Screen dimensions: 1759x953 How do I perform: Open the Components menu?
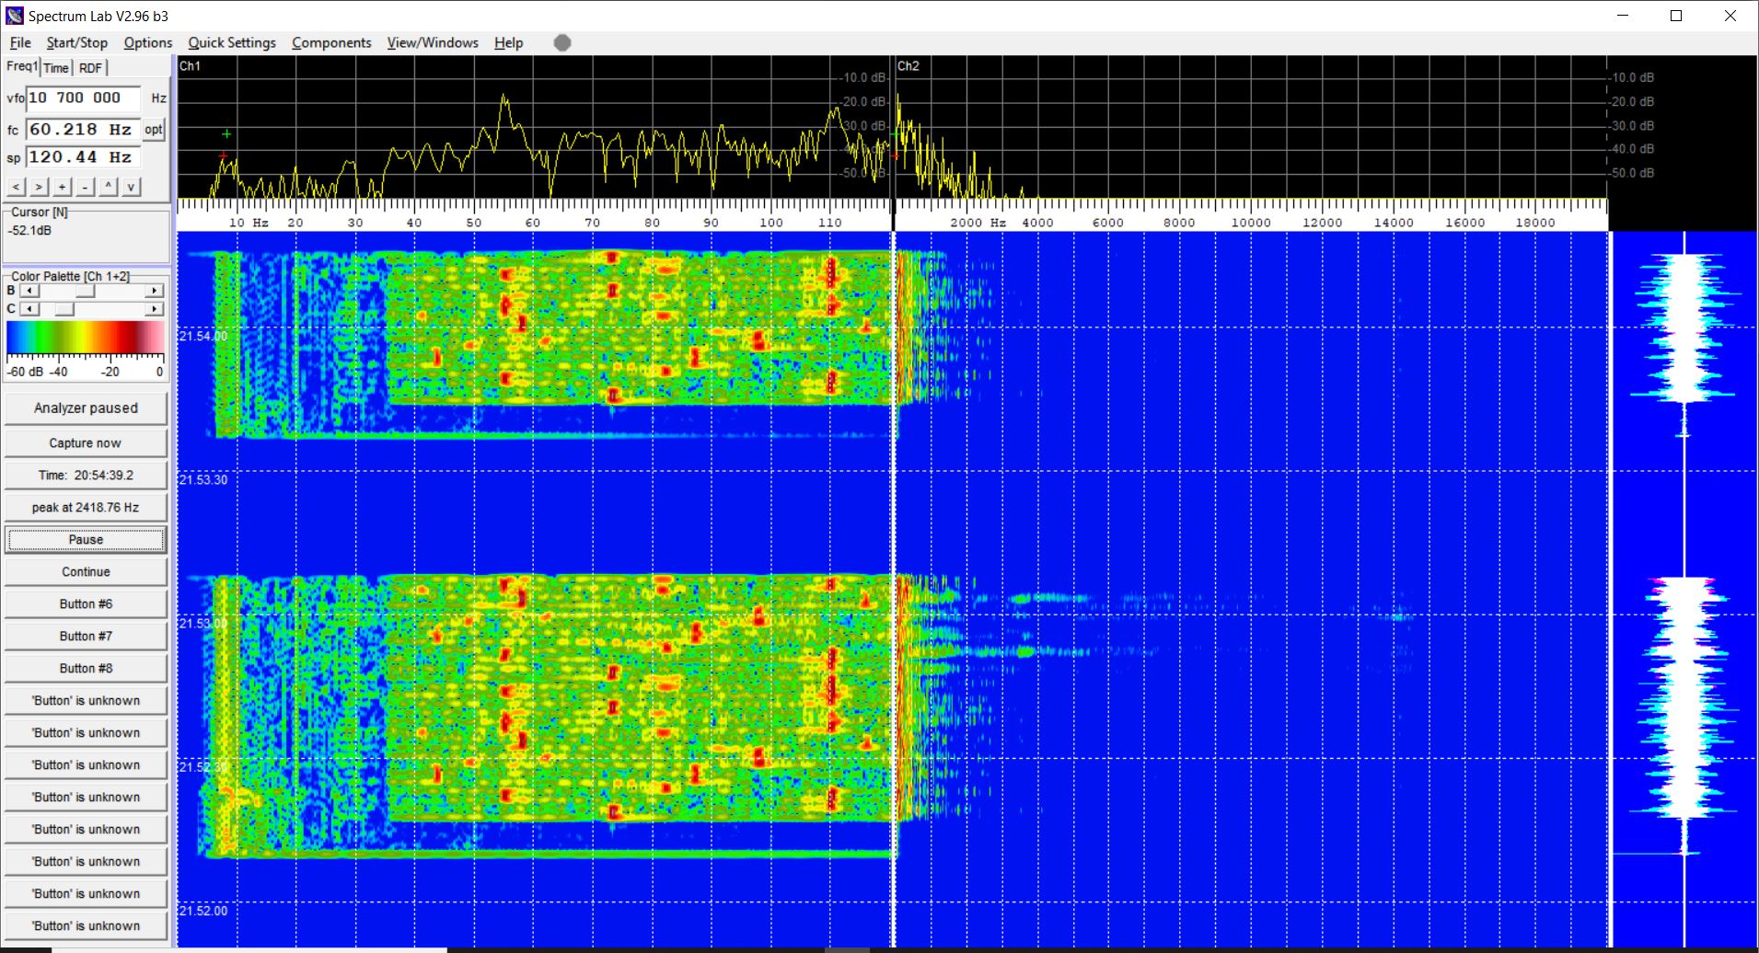click(x=331, y=42)
